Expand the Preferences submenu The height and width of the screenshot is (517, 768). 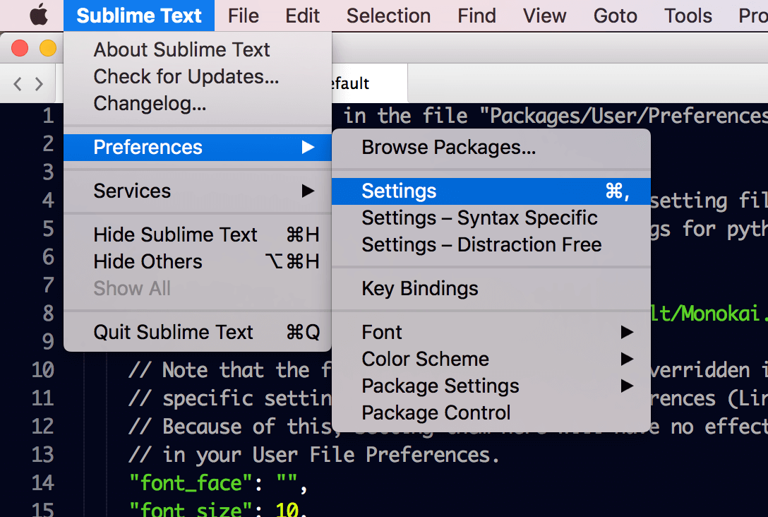point(198,147)
